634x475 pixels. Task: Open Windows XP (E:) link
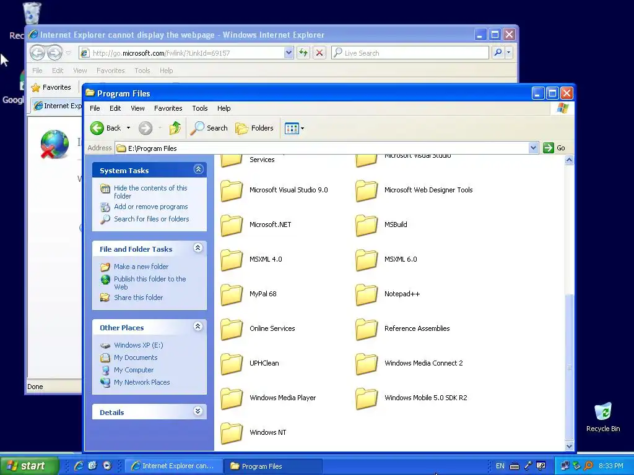click(138, 345)
